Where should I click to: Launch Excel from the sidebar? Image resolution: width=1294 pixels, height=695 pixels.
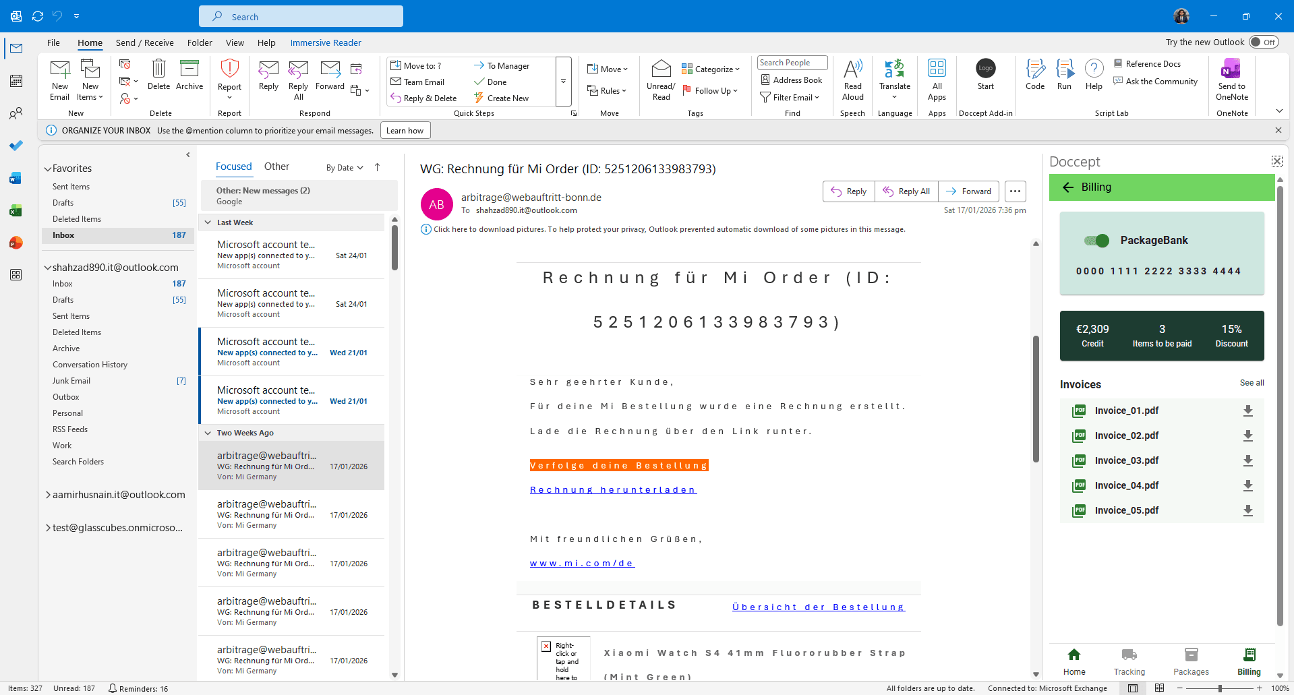click(16, 210)
